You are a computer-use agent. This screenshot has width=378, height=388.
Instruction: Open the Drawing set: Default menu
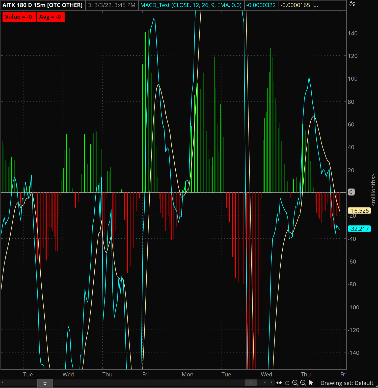[347, 383]
